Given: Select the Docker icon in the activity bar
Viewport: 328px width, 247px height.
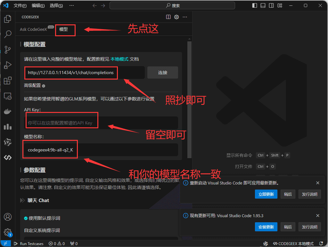Looking at the screenshot, I should click(x=7, y=111).
